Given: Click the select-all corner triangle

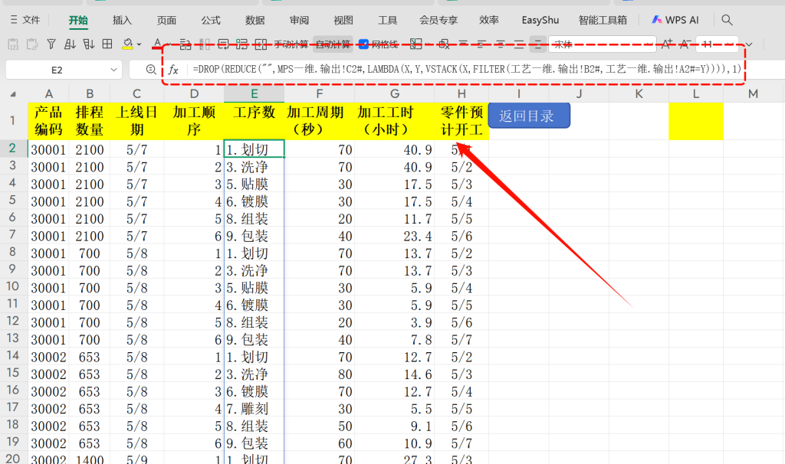Looking at the screenshot, I should [13, 94].
